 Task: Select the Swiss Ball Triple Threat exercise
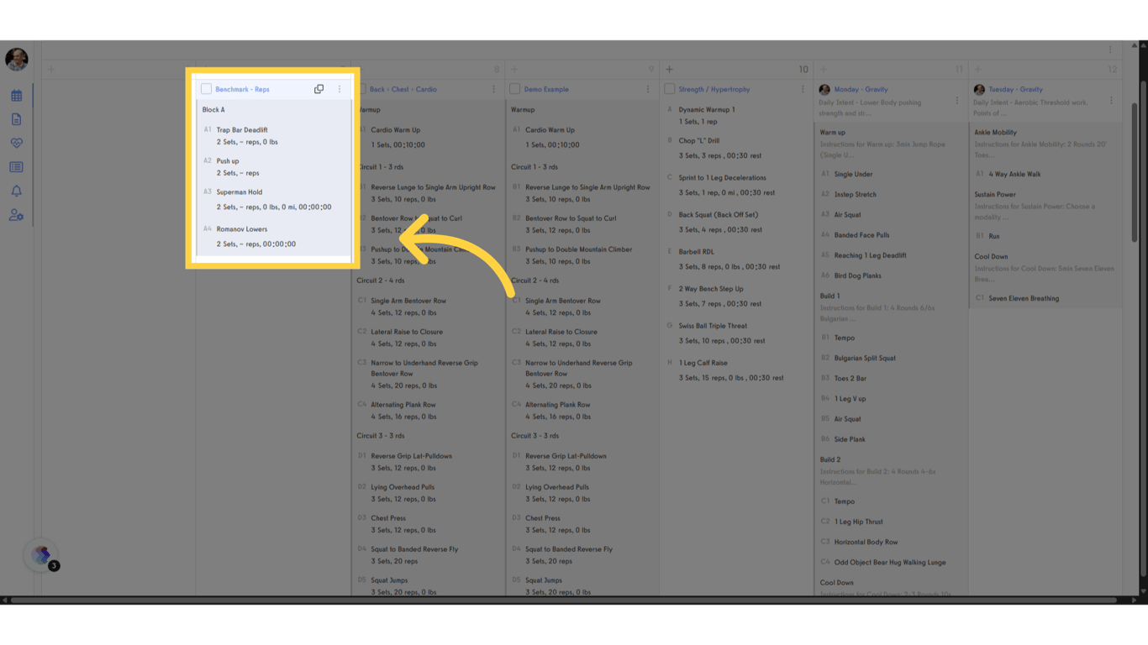(713, 326)
